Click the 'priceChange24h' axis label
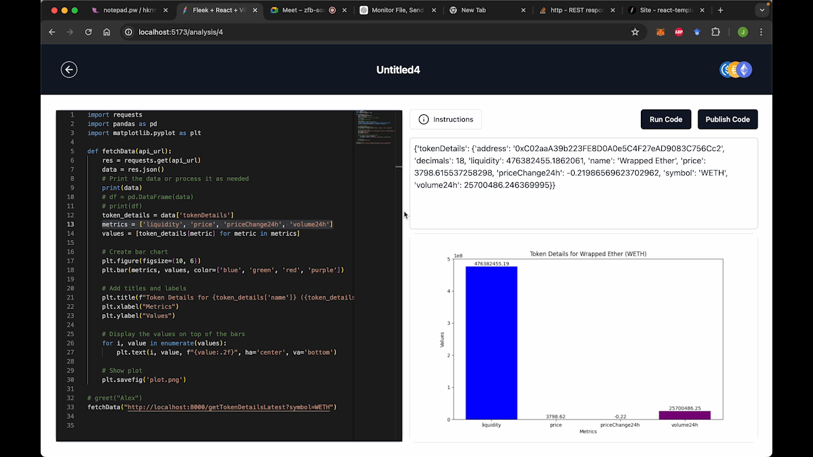 coord(620,425)
